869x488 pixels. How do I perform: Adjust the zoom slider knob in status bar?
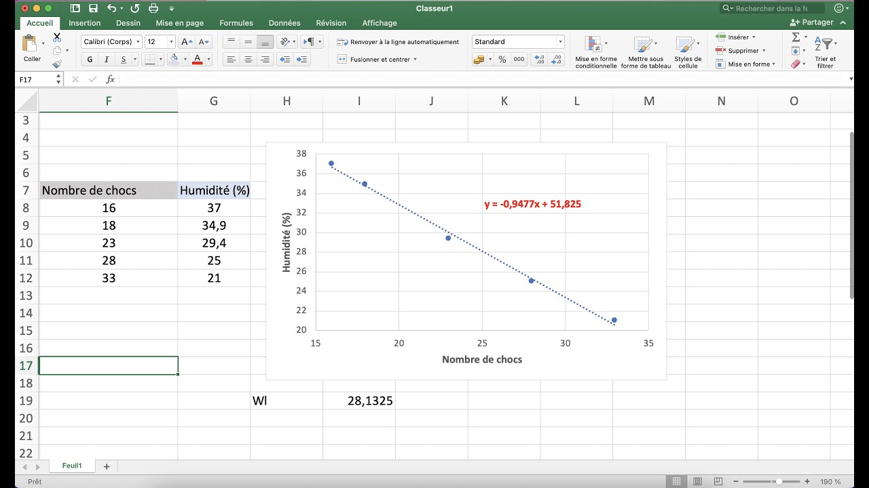point(779,482)
